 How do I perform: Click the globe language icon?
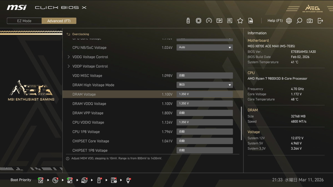pos(289,21)
